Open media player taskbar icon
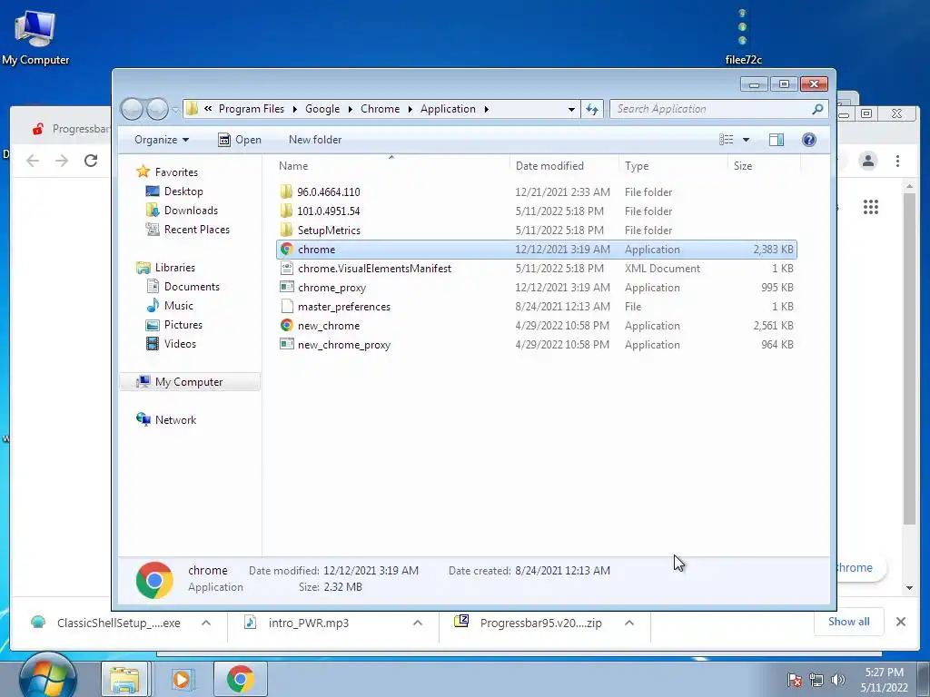 click(x=182, y=679)
